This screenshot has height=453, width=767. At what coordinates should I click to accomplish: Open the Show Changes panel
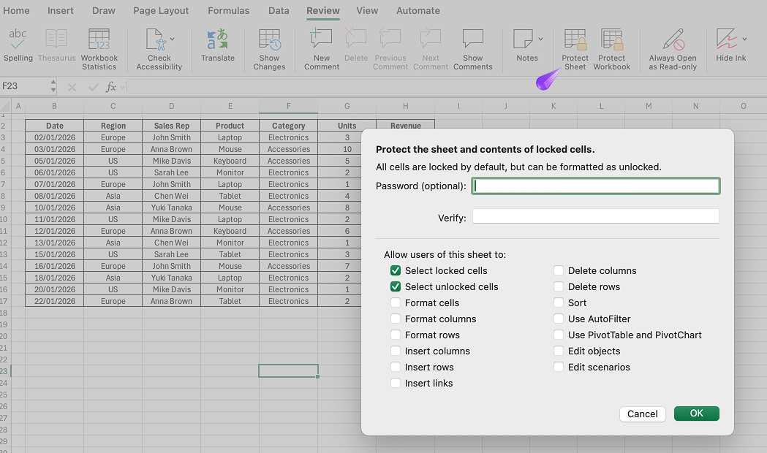269,39
